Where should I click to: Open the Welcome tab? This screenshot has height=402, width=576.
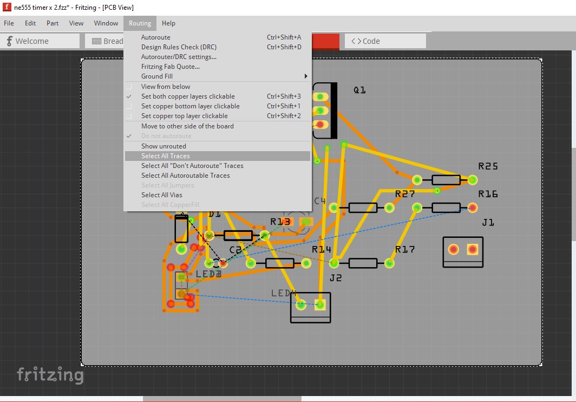tap(41, 41)
